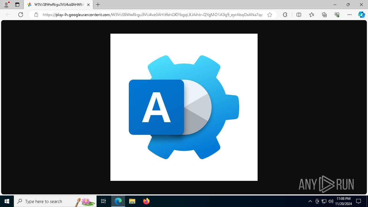Open the Edge profile icon
368x207 pixels.
pyautogui.click(x=6, y=5)
